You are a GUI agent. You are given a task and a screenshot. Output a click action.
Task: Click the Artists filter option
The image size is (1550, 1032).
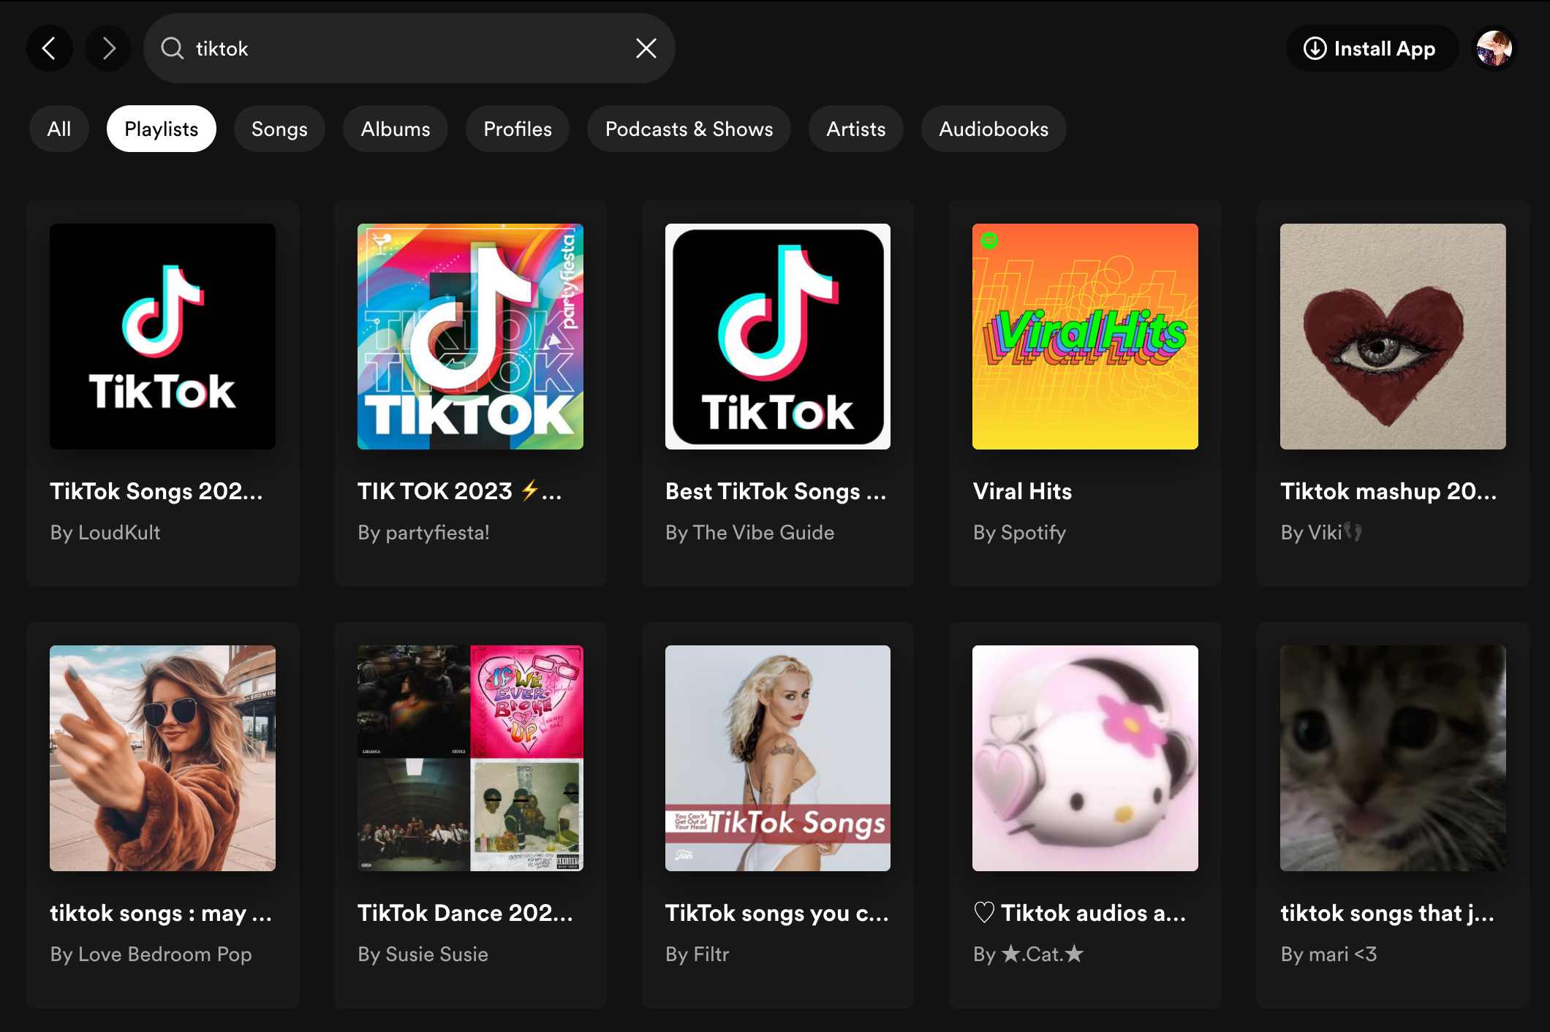coord(855,129)
